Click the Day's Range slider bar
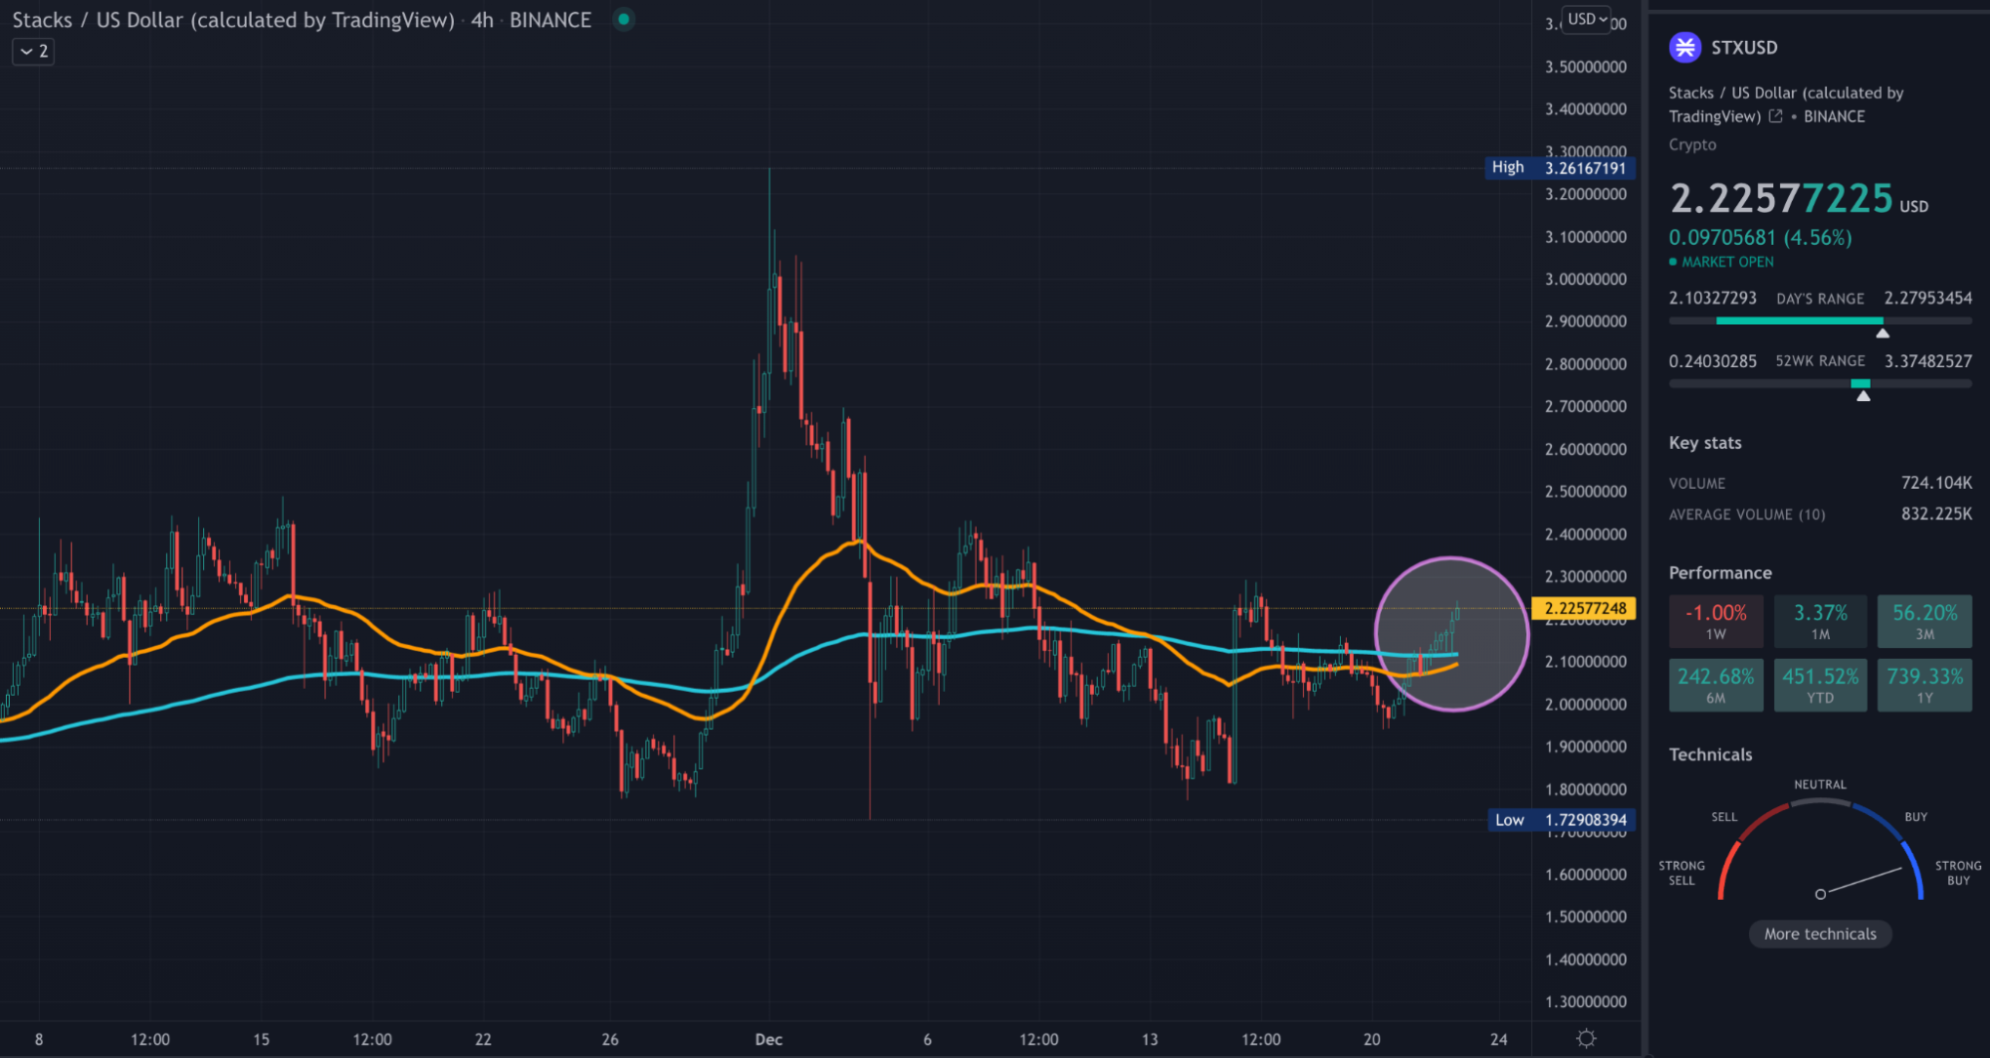1990x1058 pixels. [x=1820, y=320]
